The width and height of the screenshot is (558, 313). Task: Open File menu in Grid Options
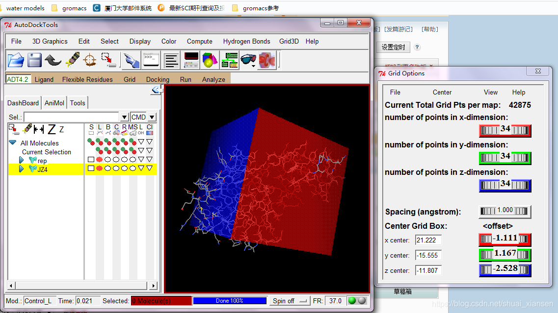(395, 93)
